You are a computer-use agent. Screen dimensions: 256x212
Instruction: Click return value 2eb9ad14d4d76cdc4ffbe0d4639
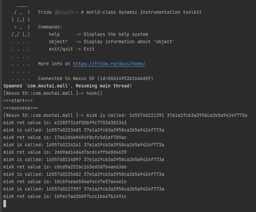point(90,152)
